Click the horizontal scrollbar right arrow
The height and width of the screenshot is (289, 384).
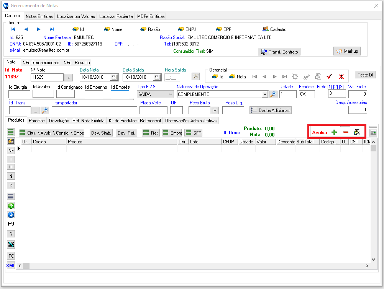[x=367, y=266]
